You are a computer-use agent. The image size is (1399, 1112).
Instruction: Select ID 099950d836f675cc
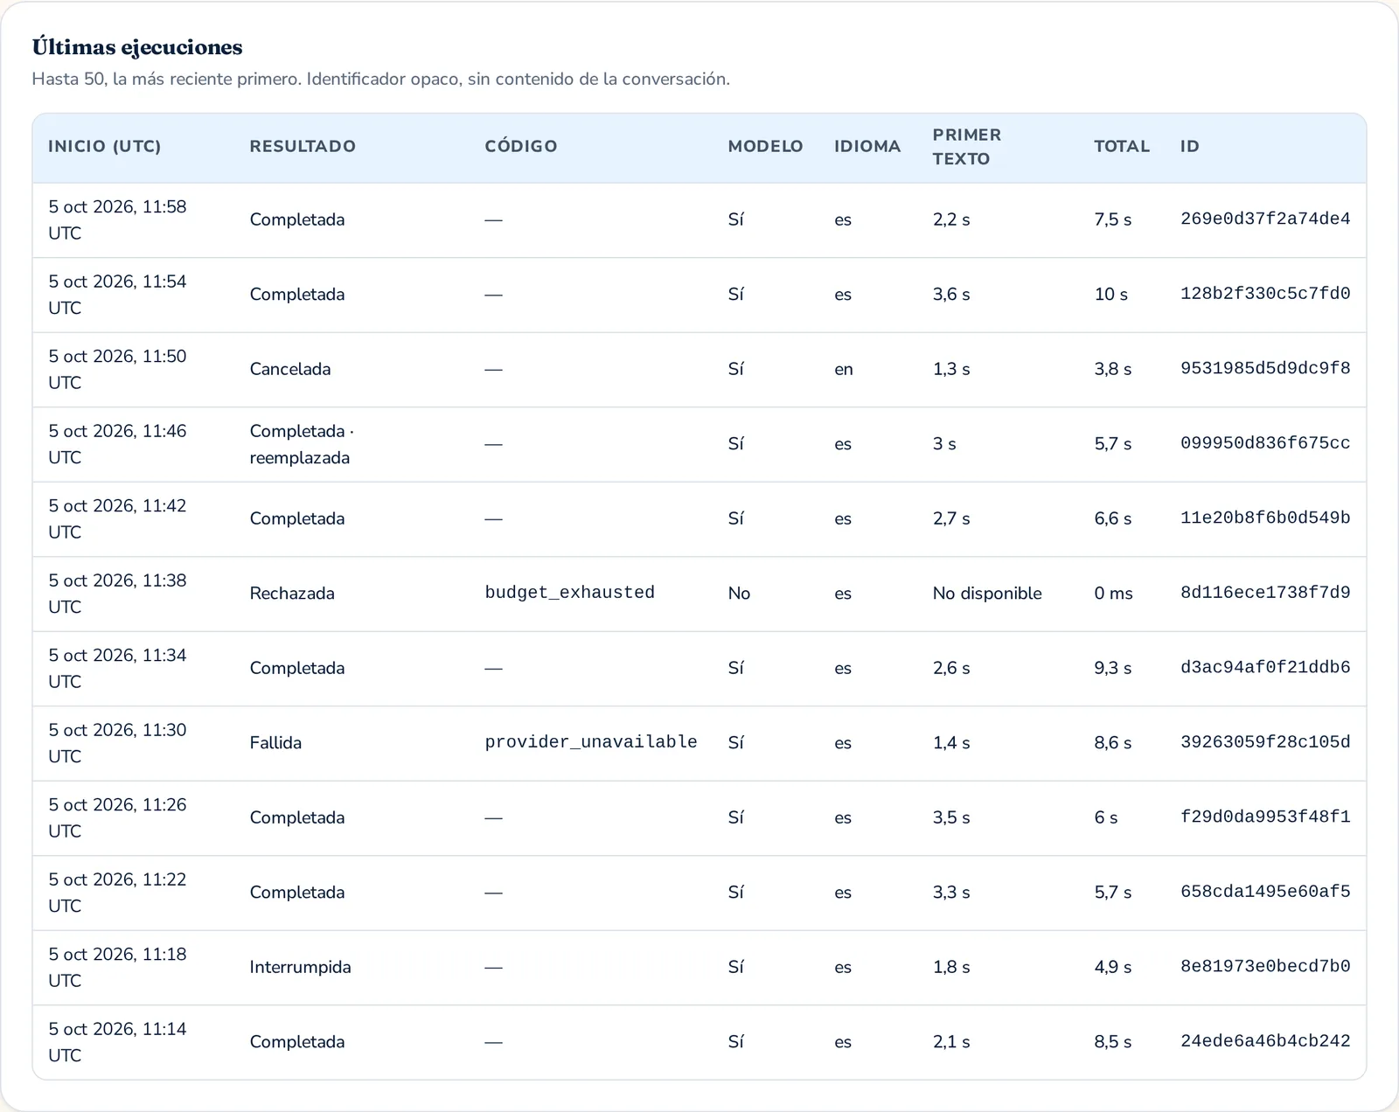point(1265,443)
